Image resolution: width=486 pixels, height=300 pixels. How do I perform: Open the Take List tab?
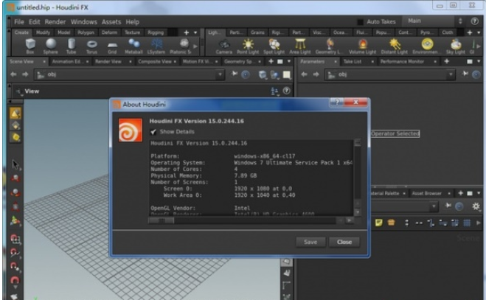pos(353,62)
